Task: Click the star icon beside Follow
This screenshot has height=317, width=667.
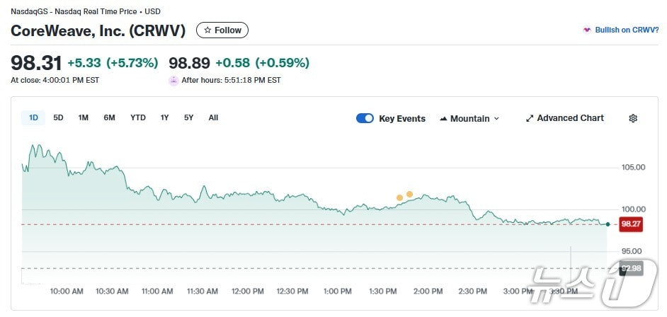Action: pos(207,30)
